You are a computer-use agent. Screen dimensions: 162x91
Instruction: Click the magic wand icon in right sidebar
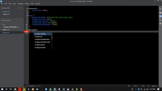tap(160, 20)
